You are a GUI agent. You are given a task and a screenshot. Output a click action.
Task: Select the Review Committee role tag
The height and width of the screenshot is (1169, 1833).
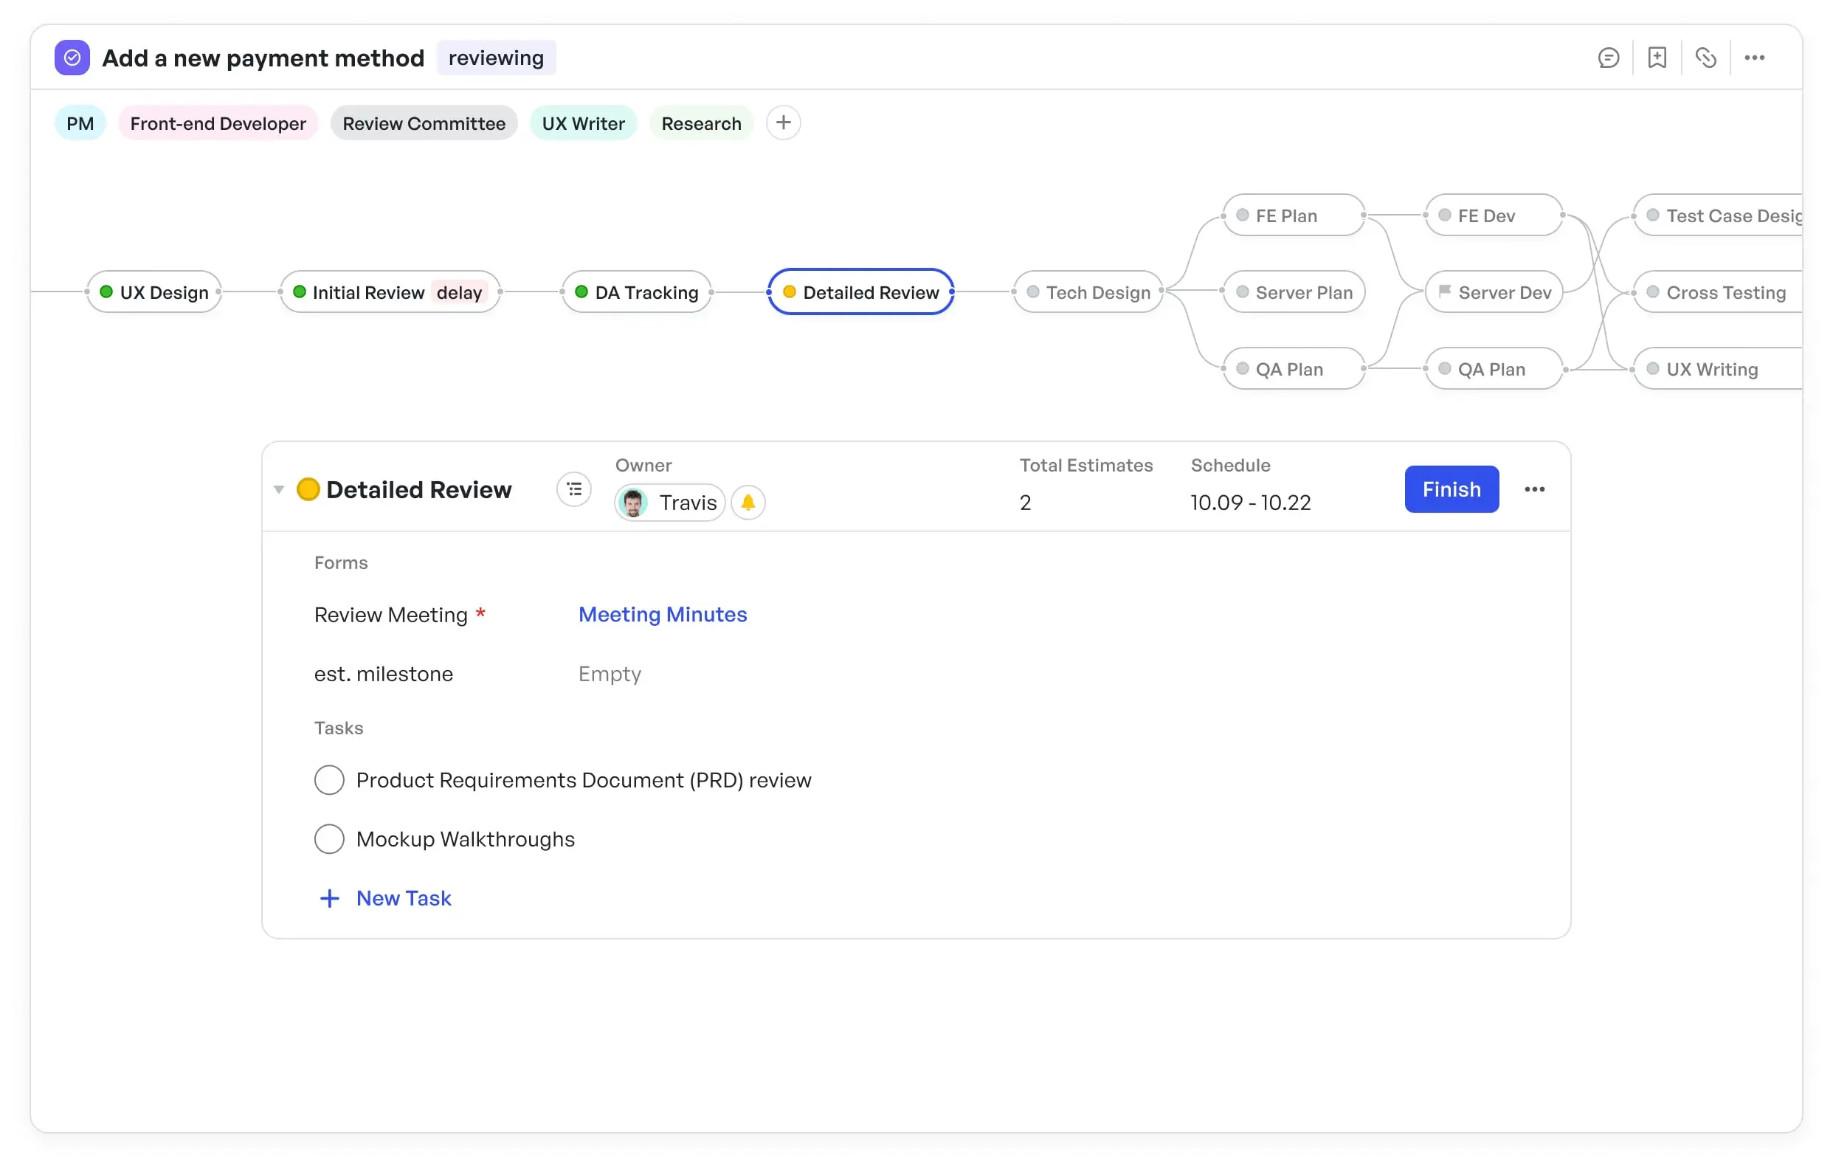(424, 123)
